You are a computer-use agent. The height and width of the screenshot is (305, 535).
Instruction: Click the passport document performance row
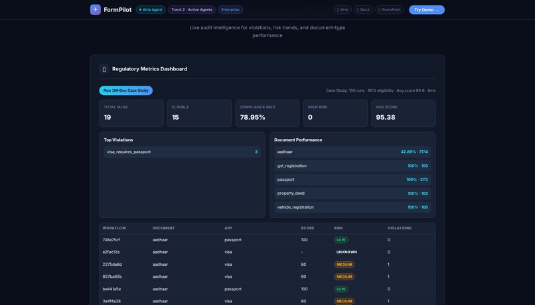pos(352,179)
